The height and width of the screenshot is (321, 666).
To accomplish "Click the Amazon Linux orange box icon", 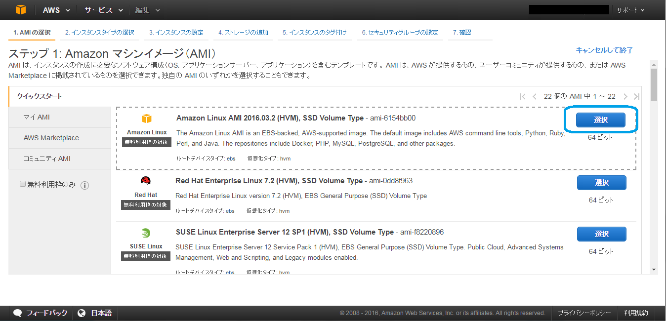I will [x=147, y=119].
